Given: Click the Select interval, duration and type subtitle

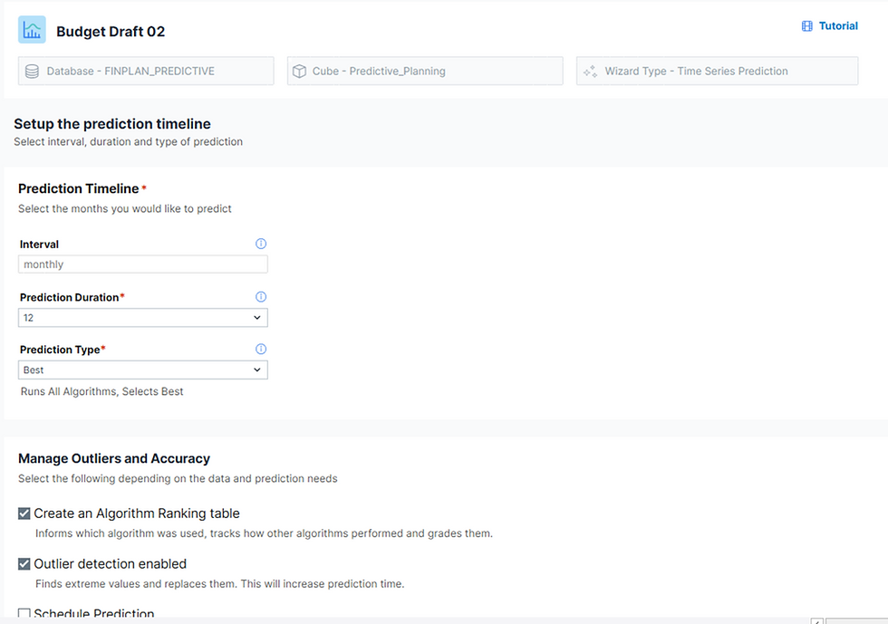Looking at the screenshot, I should [x=128, y=141].
